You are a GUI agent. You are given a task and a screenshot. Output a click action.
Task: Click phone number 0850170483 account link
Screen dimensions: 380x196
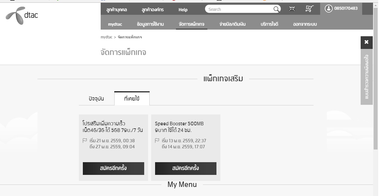pos(346,8)
